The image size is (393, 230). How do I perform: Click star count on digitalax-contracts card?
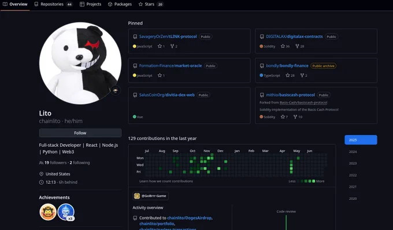(286, 46)
